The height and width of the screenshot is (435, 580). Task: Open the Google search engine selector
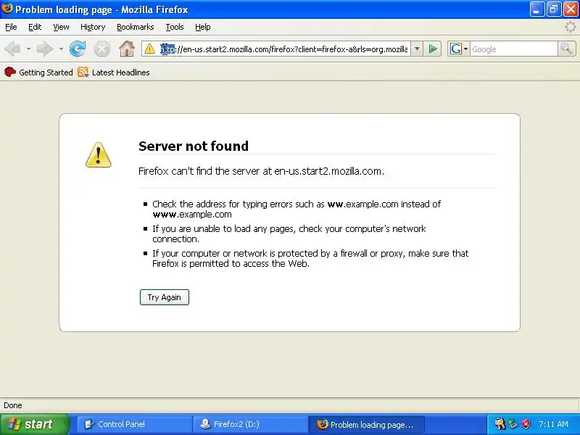click(459, 49)
